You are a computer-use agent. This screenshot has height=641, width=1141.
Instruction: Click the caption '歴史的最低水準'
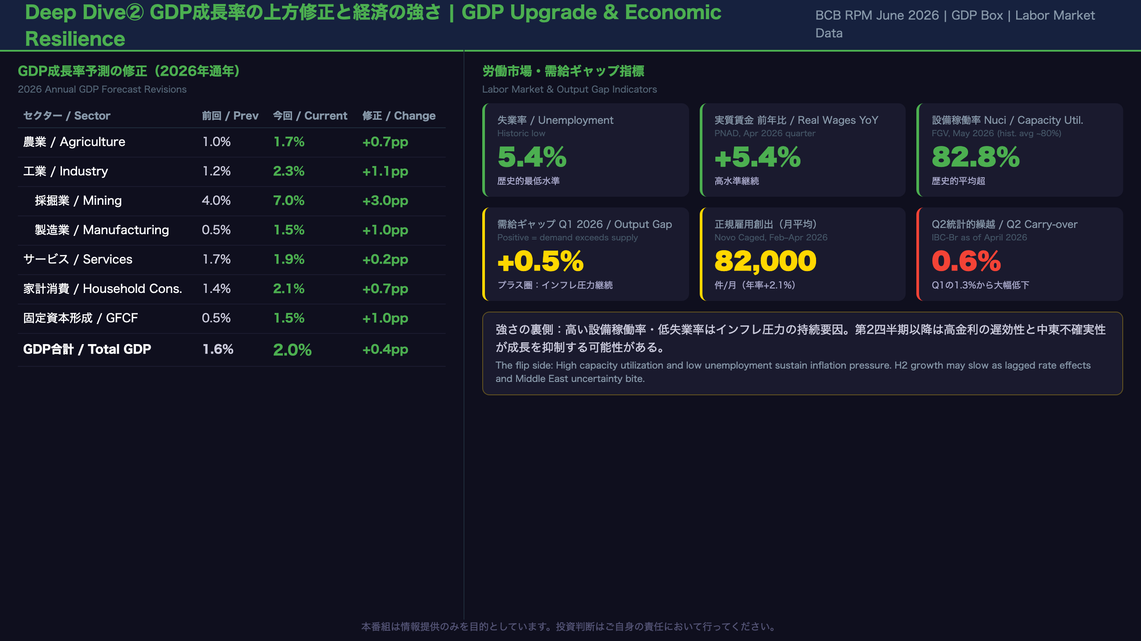(529, 181)
